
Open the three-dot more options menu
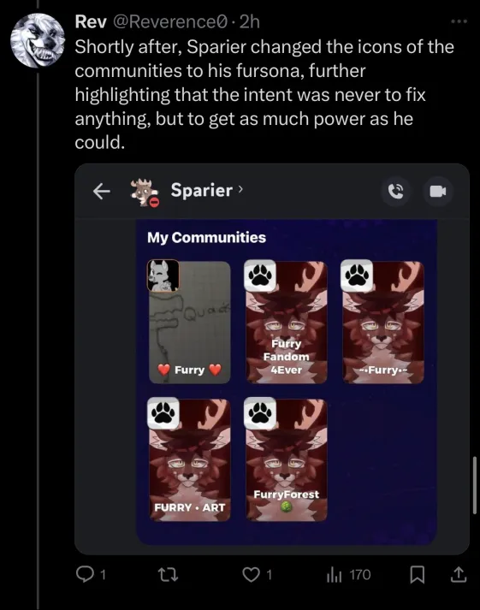[x=459, y=21]
